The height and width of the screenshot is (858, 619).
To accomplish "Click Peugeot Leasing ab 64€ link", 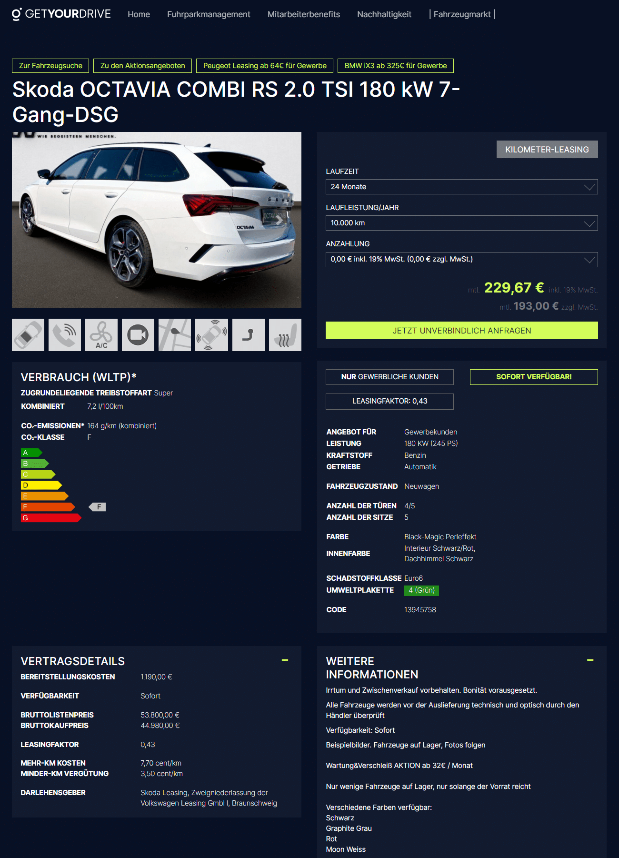I will tap(265, 66).
